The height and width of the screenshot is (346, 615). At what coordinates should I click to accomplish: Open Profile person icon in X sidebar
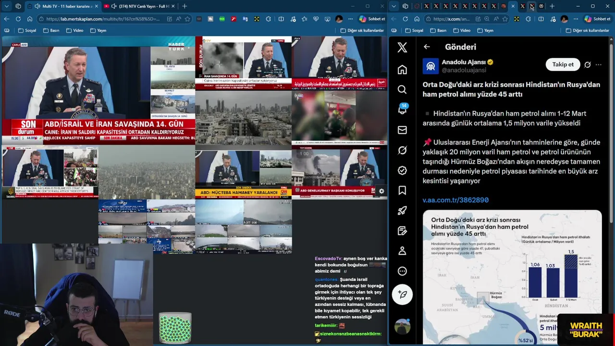point(402,251)
